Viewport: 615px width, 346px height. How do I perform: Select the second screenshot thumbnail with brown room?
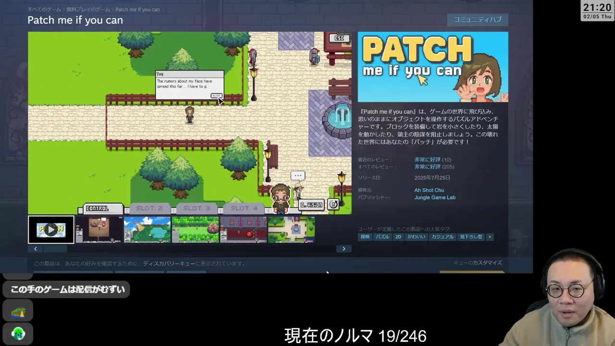99,230
